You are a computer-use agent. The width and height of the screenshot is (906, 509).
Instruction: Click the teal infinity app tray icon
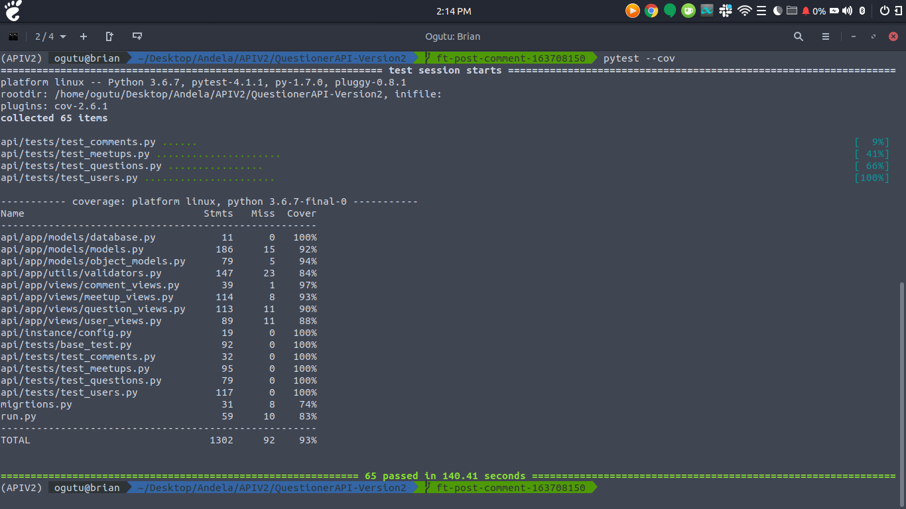707,11
